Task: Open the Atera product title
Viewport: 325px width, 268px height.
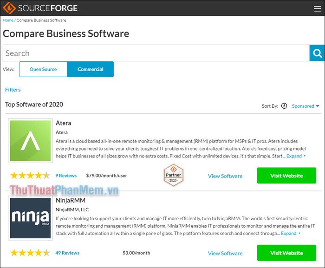Action: pos(64,123)
